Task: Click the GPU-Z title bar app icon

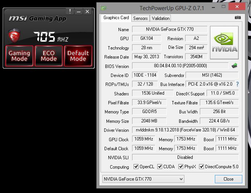Action: tap(103, 8)
